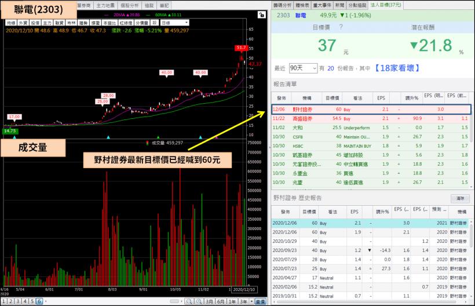Open the 籌碼分析 tab
This screenshot has width=475, height=306.
pos(282,5)
